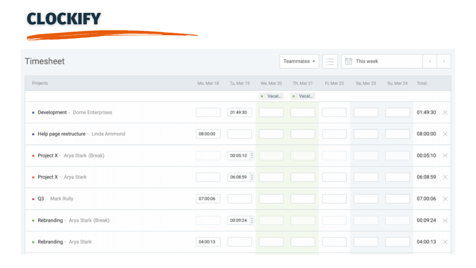The height and width of the screenshot is (268, 476).
Task: Click the Timesheet page title
Action: click(45, 62)
